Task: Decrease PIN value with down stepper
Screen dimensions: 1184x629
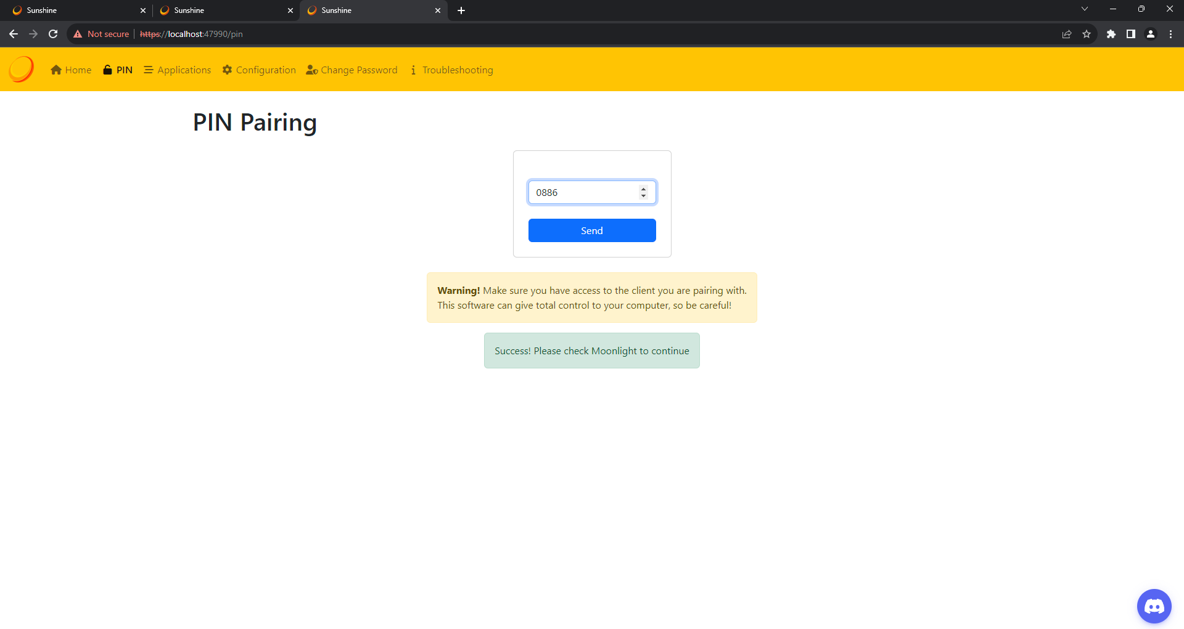Action: [643, 196]
